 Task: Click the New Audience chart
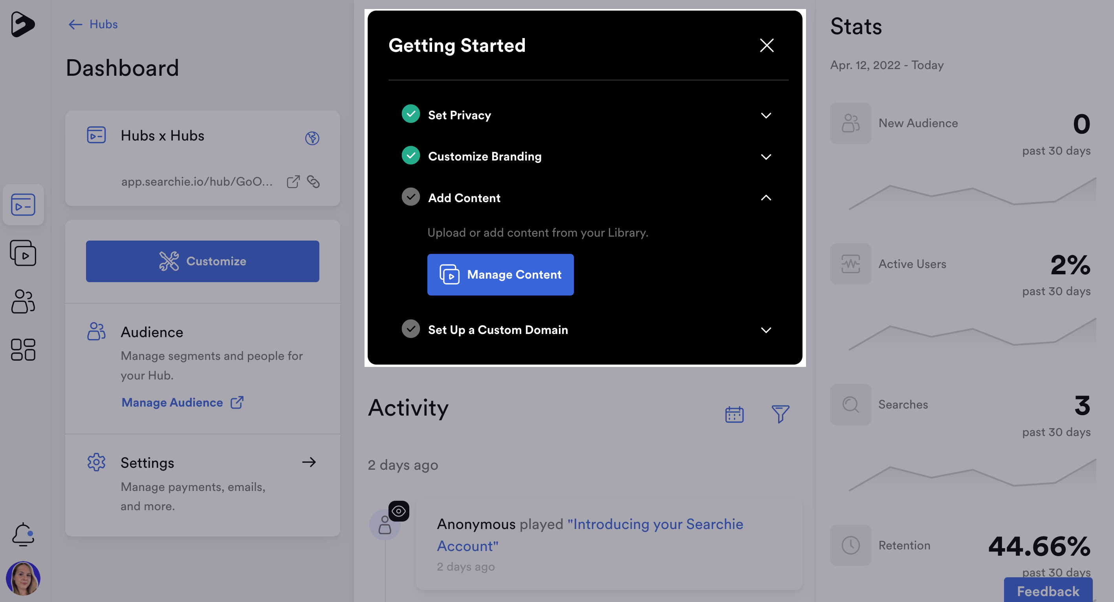coord(972,194)
